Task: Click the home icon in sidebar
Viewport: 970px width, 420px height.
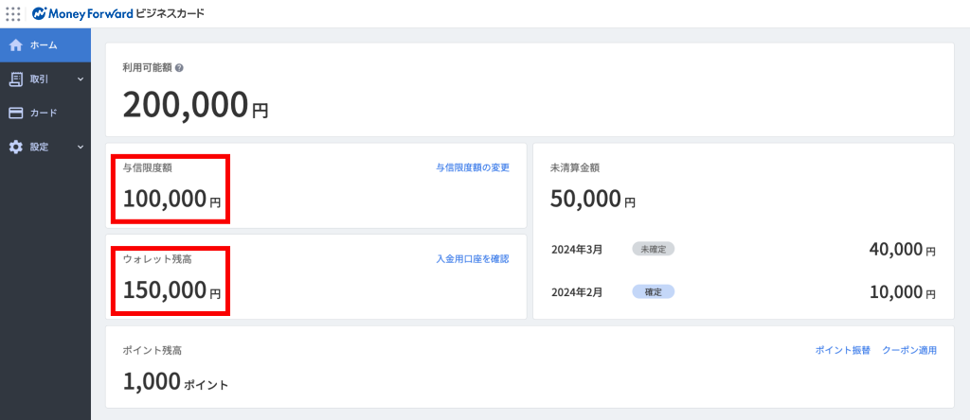Action: pos(15,44)
